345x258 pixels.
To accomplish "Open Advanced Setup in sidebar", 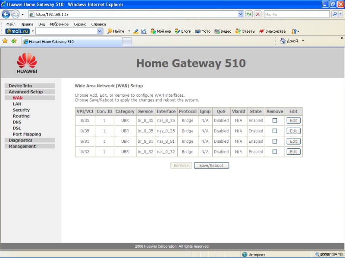I will click(30, 92).
